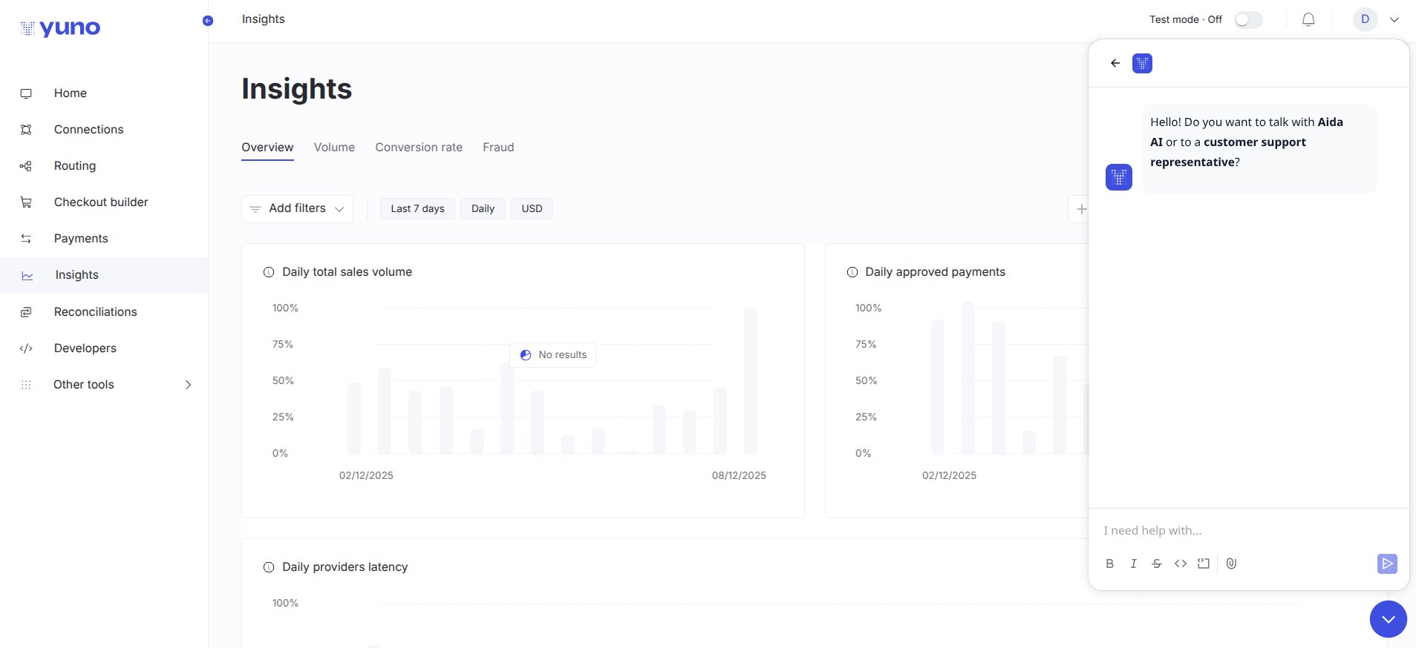The height and width of the screenshot is (648, 1416).
Task: Apply strikethrough formatting in chat editor
Action: coord(1157,563)
